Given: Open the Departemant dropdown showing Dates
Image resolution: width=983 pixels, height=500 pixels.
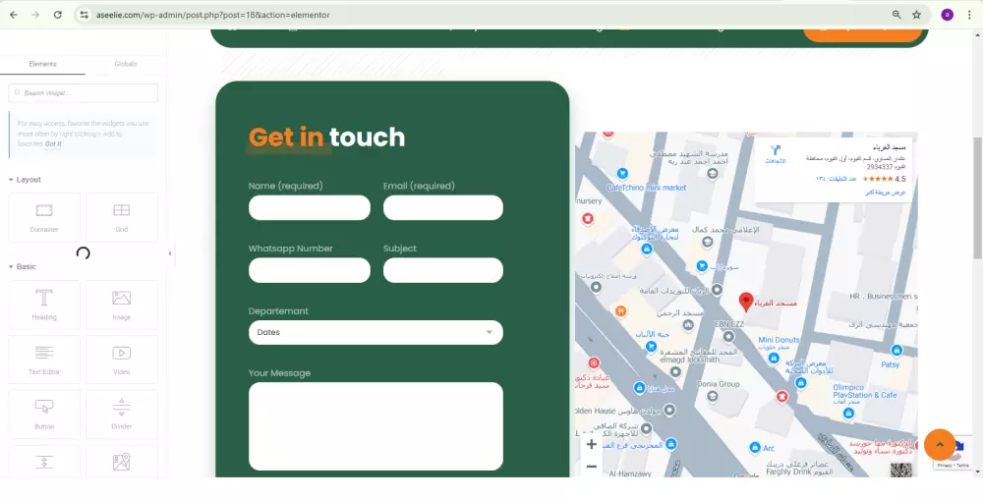Looking at the screenshot, I should click(376, 332).
